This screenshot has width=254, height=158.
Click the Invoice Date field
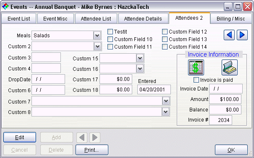coord(226,88)
